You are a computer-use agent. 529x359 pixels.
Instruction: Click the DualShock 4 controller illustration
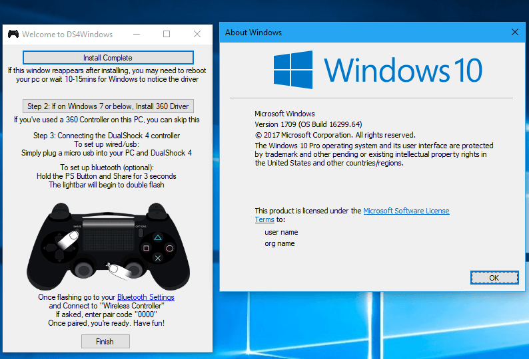[108, 247]
